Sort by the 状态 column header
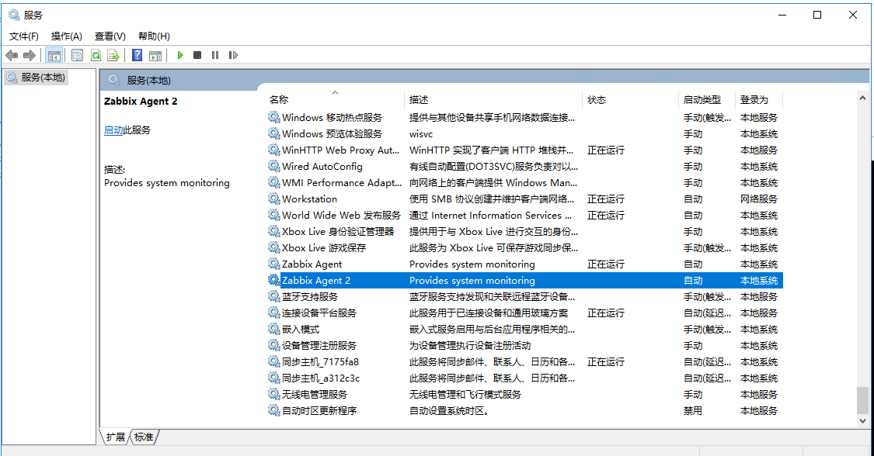 tap(630, 99)
